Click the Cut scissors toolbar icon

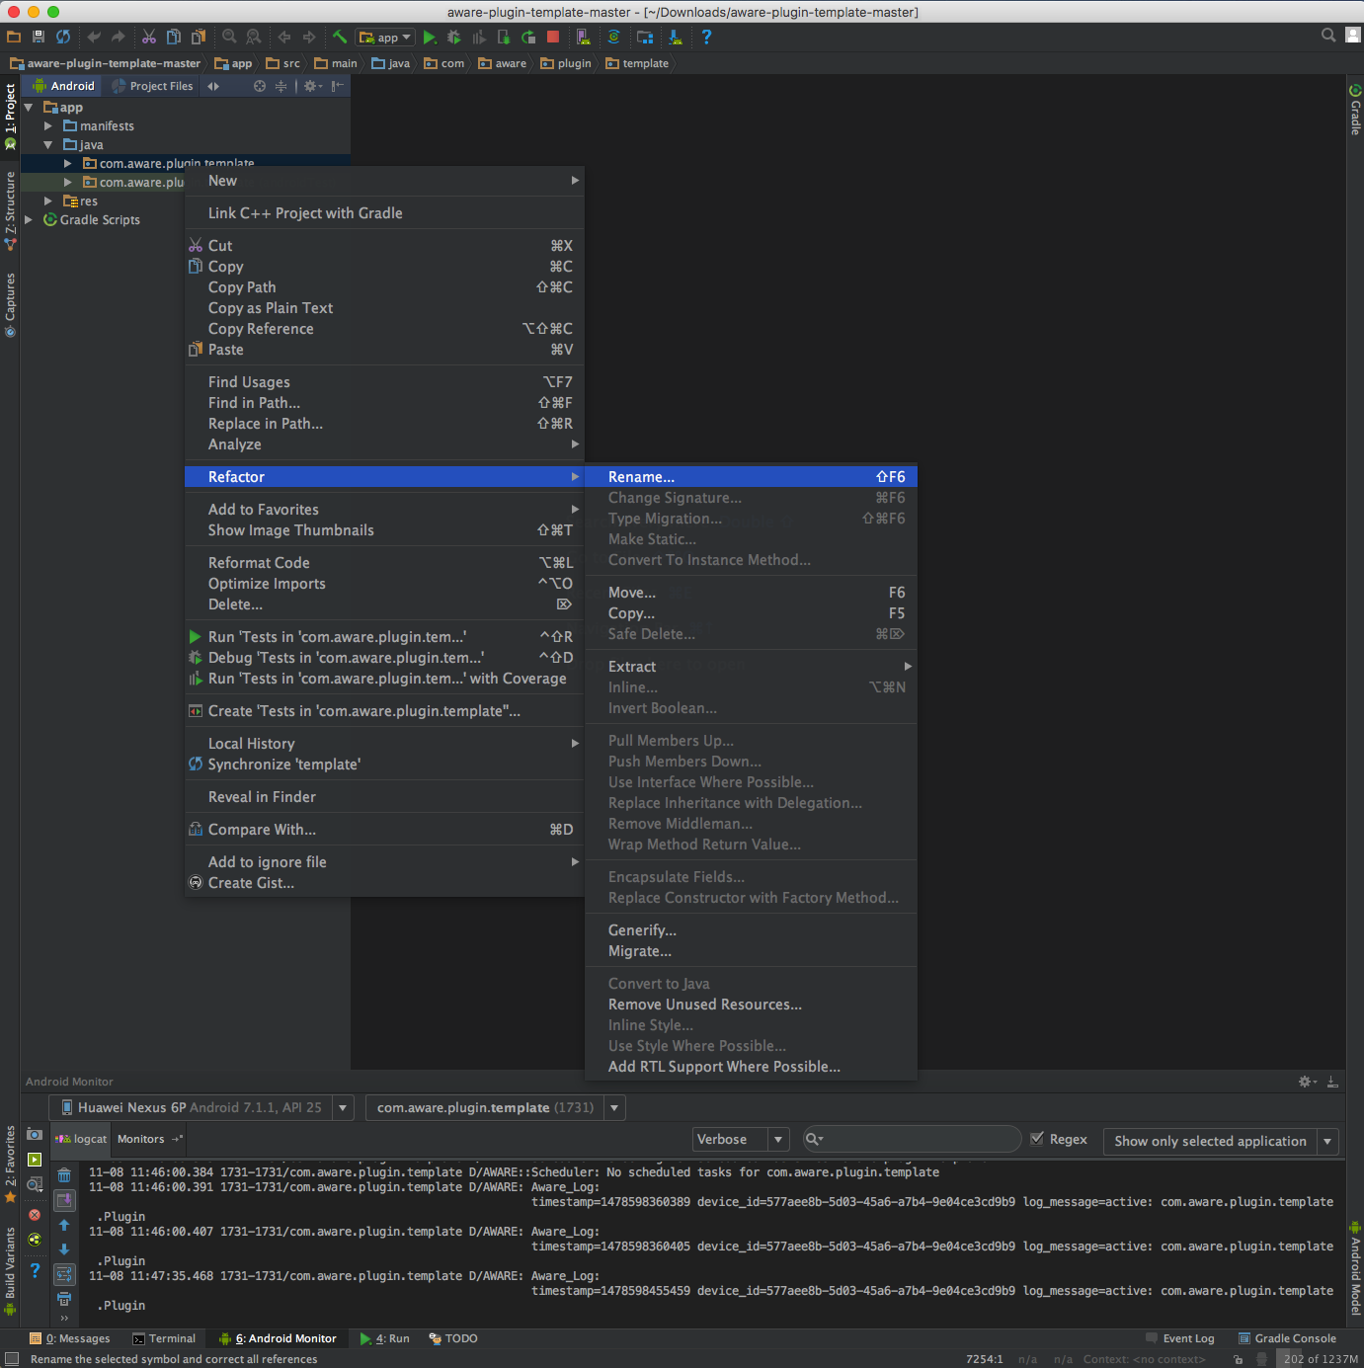149,37
